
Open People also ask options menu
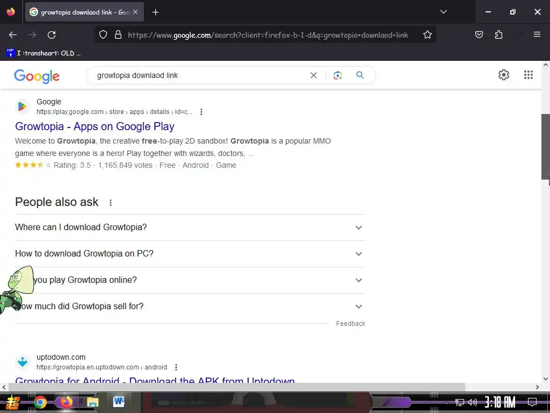coord(111,203)
